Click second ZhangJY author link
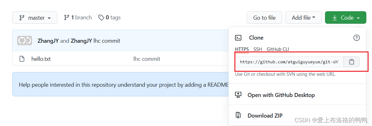This screenshot has height=126, width=372. [x=81, y=41]
